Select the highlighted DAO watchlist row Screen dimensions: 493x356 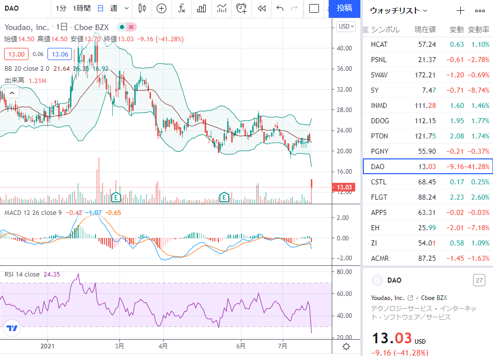[428, 167]
